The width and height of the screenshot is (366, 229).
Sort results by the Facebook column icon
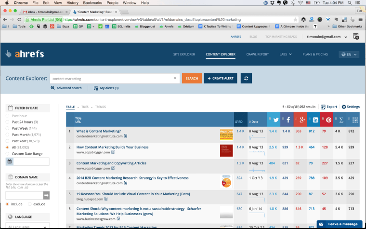coord(288,120)
